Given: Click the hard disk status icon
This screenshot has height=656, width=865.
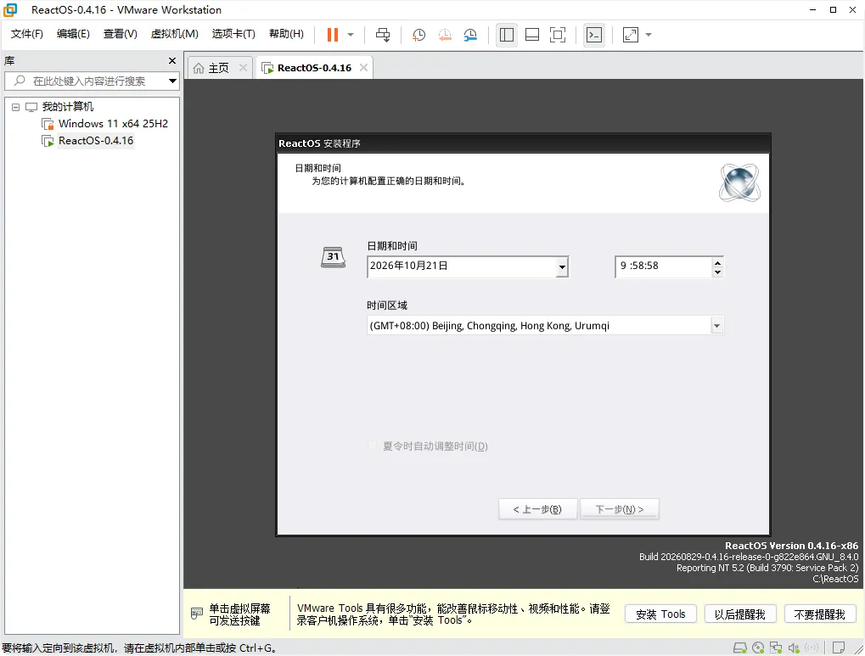Looking at the screenshot, I should [739, 648].
